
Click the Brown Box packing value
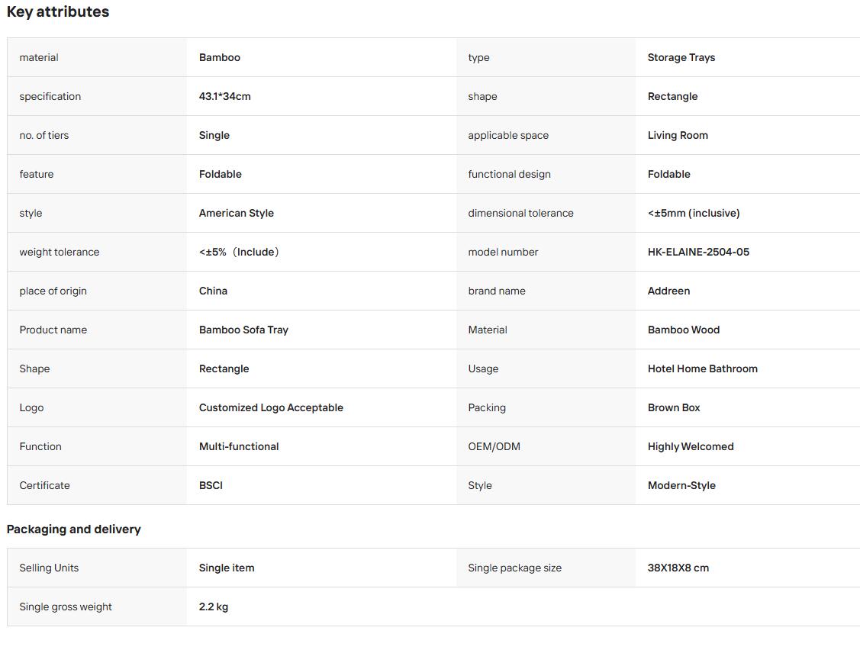(674, 408)
